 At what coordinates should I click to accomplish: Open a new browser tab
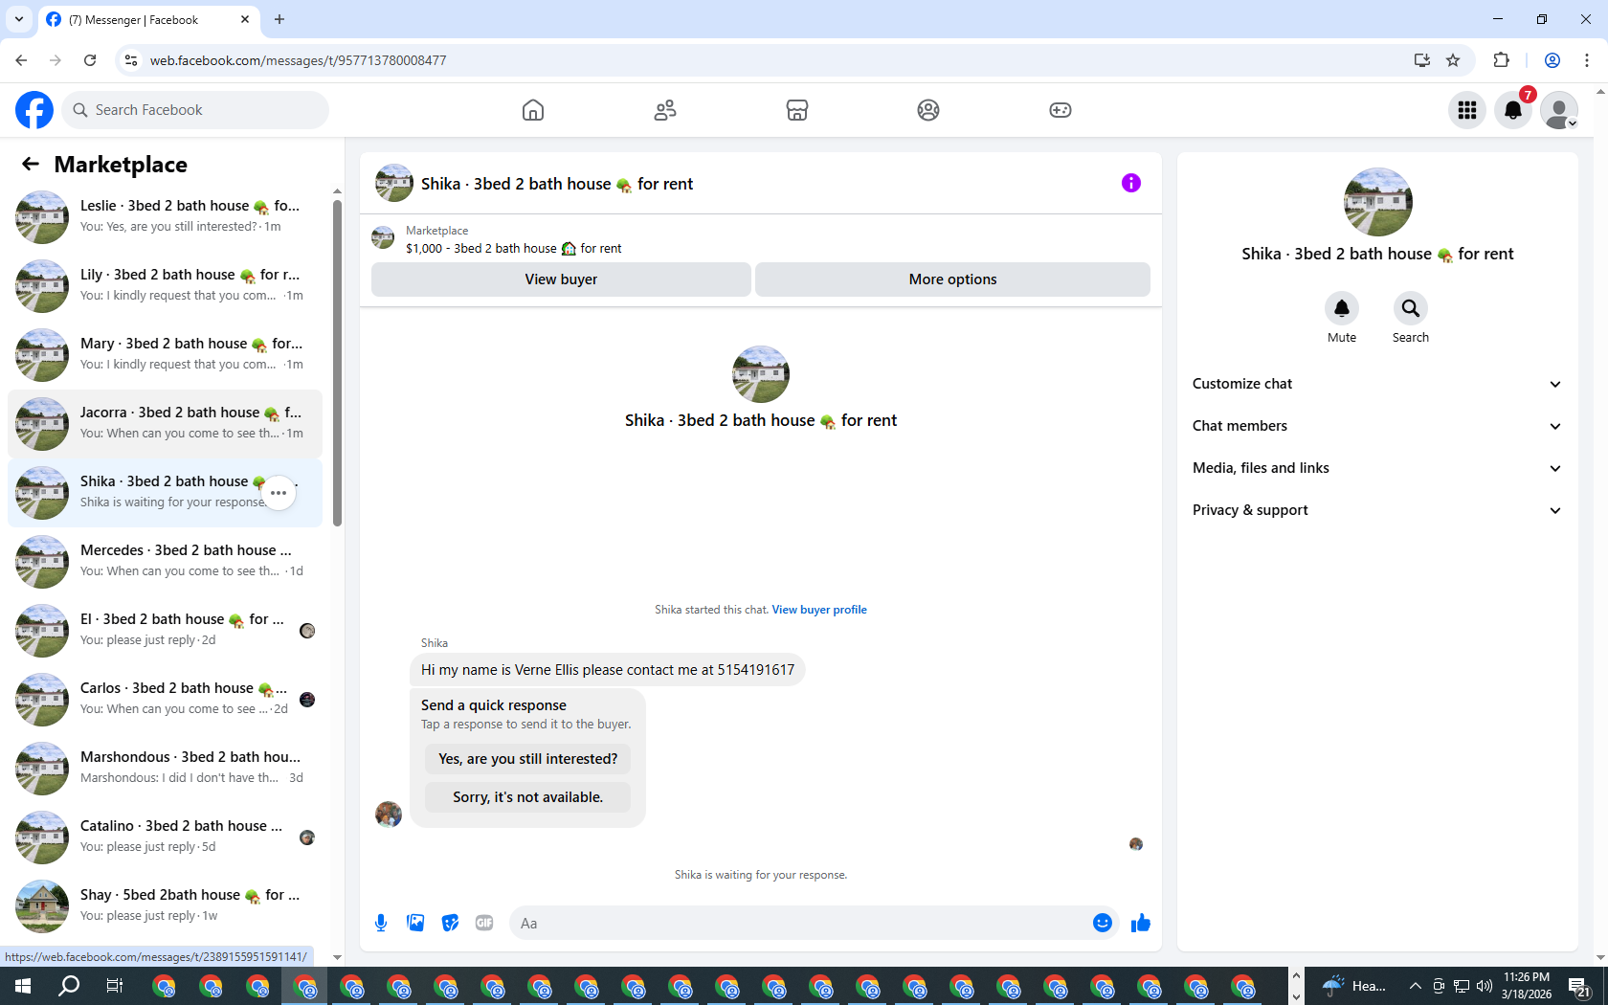(x=279, y=19)
